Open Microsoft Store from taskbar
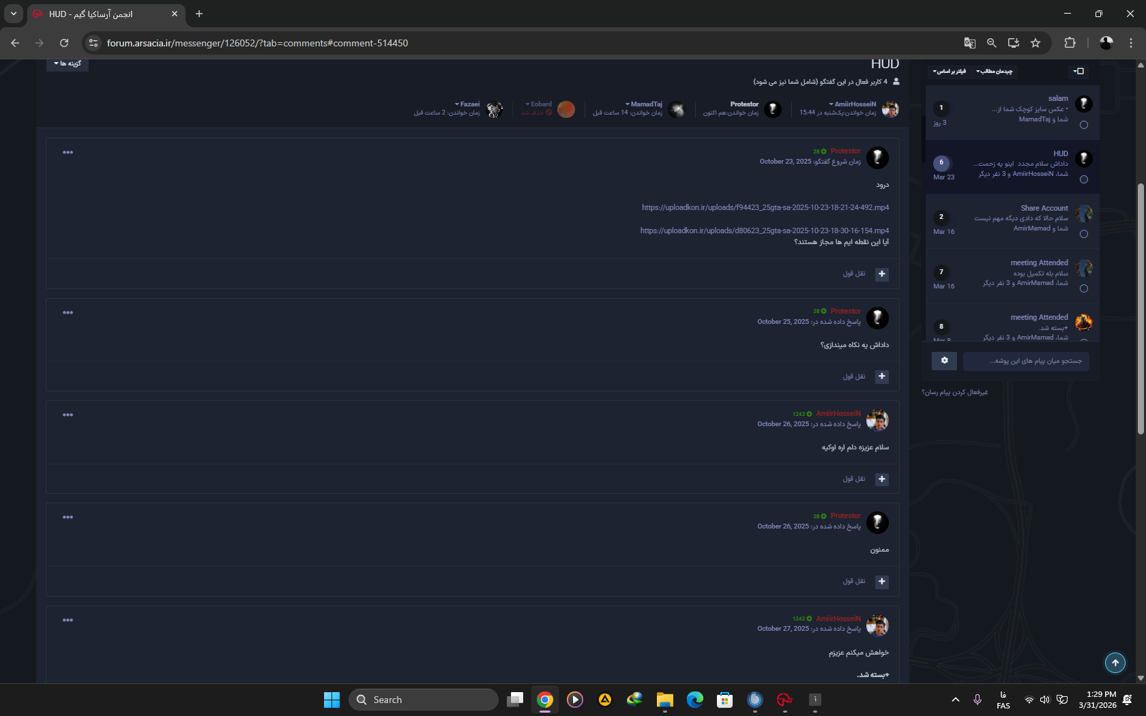Viewport: 1146px width, 716px height. pos(724,700)
